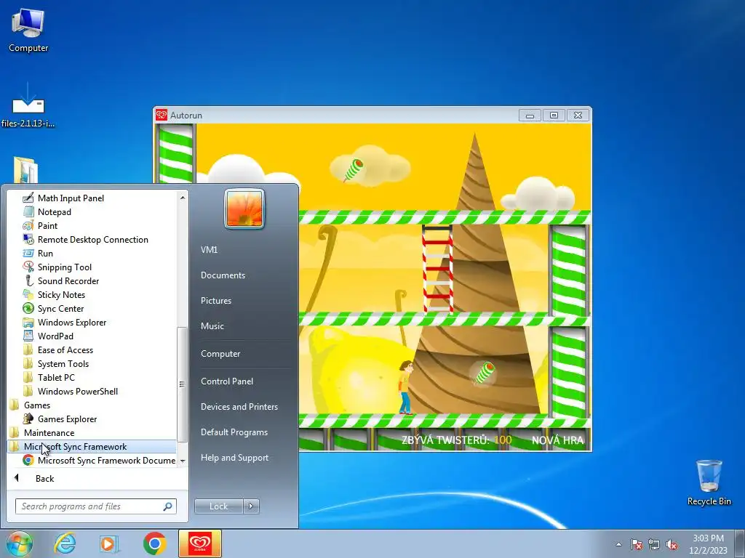Switch to the Autorun taskbar button

pos(200,543)
